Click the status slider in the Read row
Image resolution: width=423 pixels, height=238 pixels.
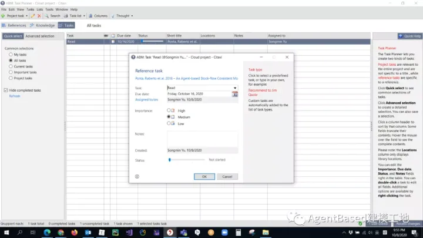152,41
